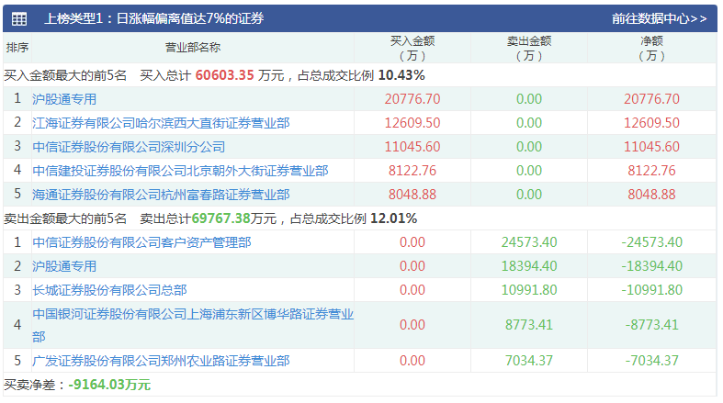The height and width of the screenshot is (403, 723).
Task: Select 中信证券股份有限公司深圳分公司 link
Action: tap(129, 147)
